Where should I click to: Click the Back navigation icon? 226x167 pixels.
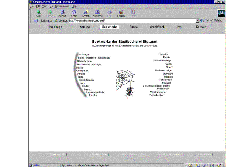[38, 13]
